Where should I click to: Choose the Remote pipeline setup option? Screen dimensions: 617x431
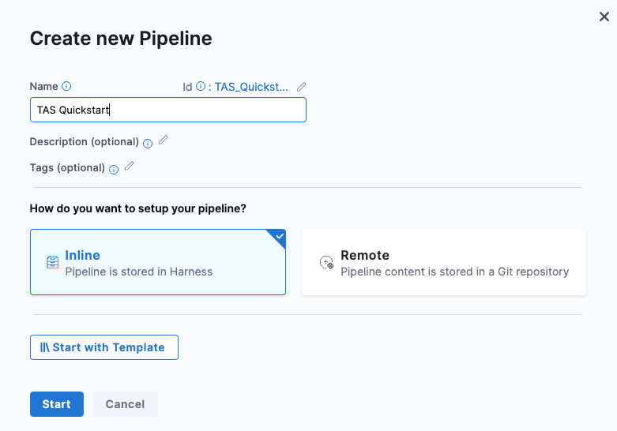point(443,263)
